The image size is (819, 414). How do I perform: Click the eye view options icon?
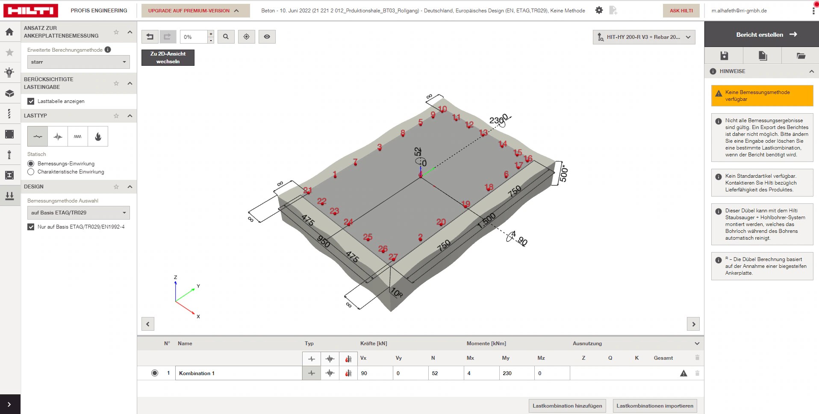[x=267, y=37]
